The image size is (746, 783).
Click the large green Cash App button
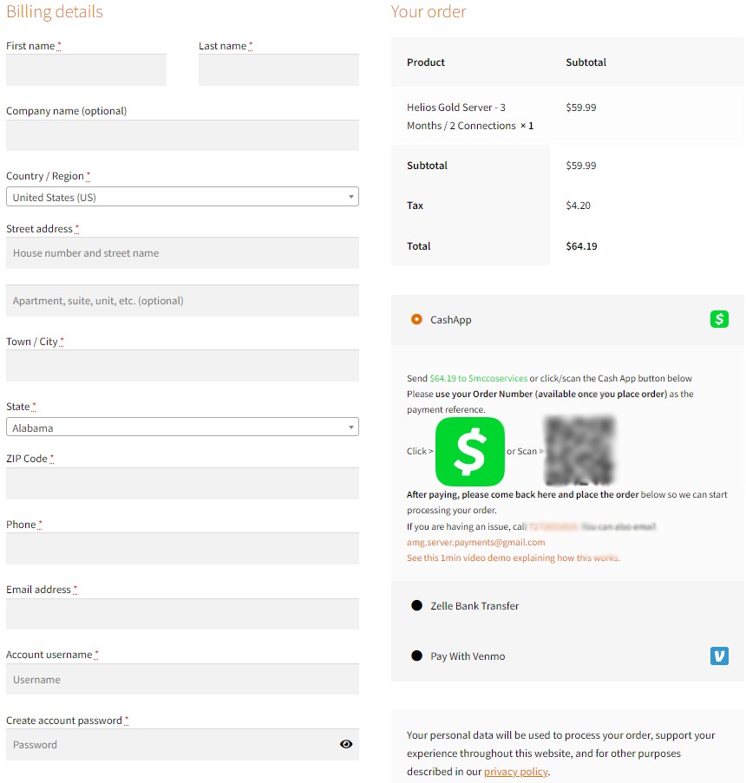click(x=469, y=452)
